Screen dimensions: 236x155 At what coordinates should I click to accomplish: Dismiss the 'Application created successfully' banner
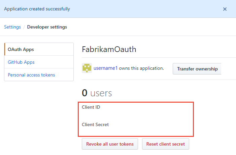click(x=225, y=9)
